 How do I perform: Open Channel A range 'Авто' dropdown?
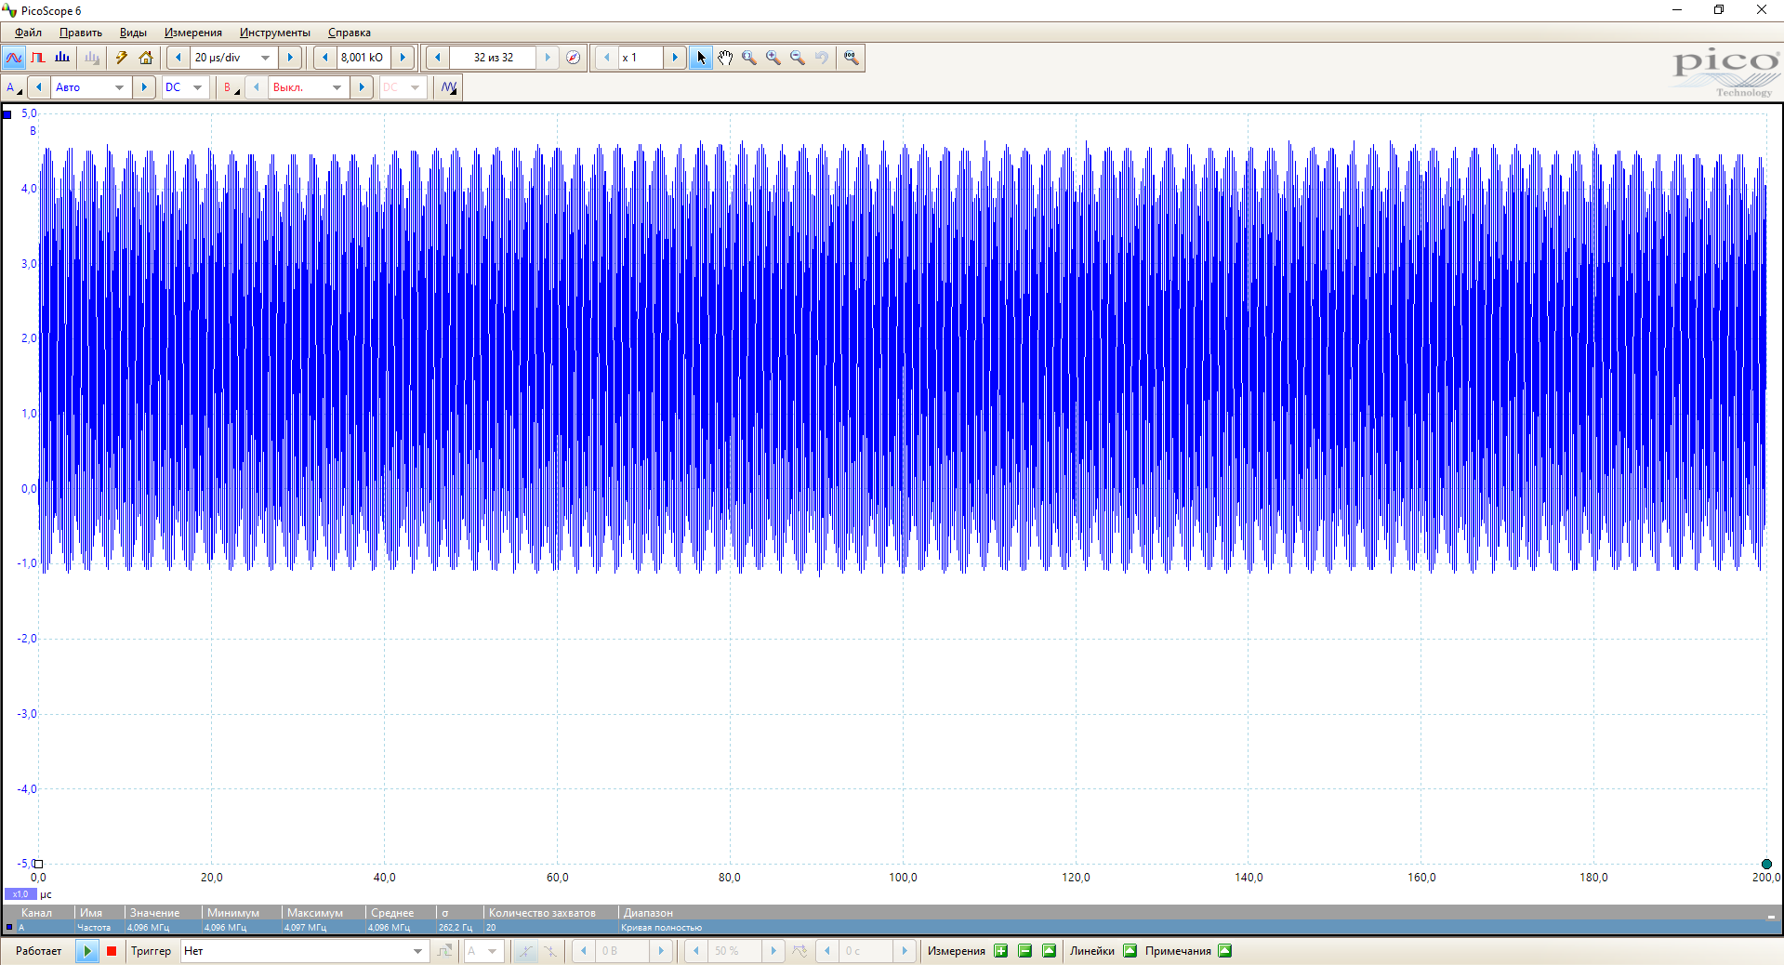pyautogui.click(x=119, y=87)
